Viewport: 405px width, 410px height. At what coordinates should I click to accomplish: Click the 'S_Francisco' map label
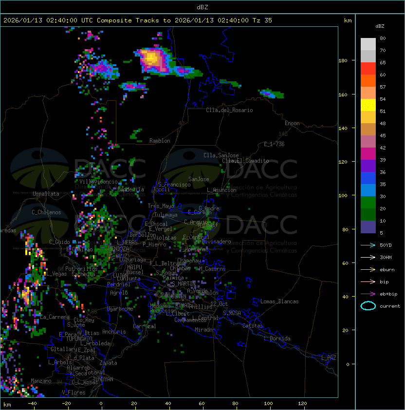pos(174,185)
